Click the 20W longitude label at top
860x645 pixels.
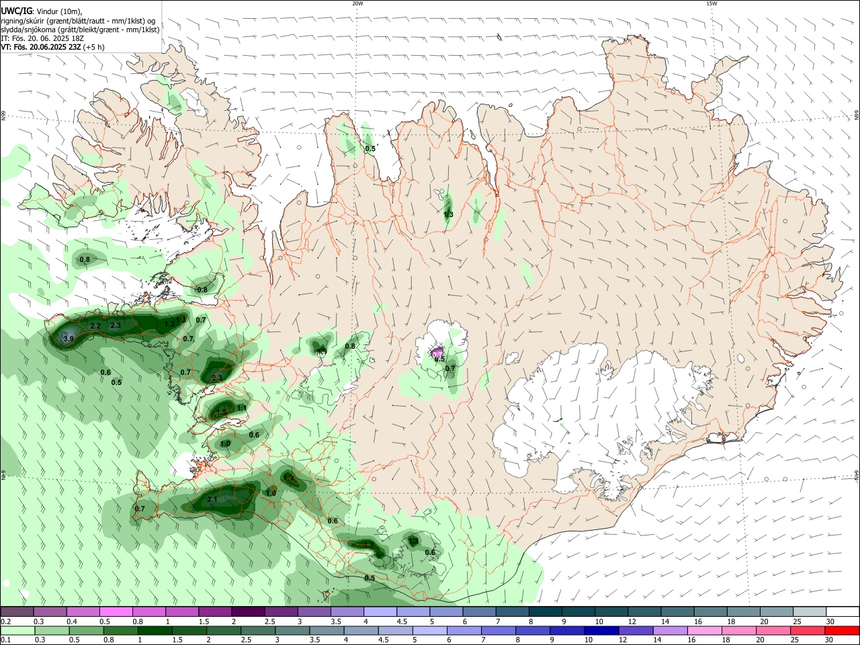tap(357, 3)
